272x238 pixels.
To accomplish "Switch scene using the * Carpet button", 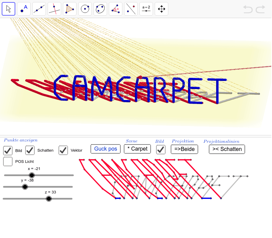I will (137, 149).
